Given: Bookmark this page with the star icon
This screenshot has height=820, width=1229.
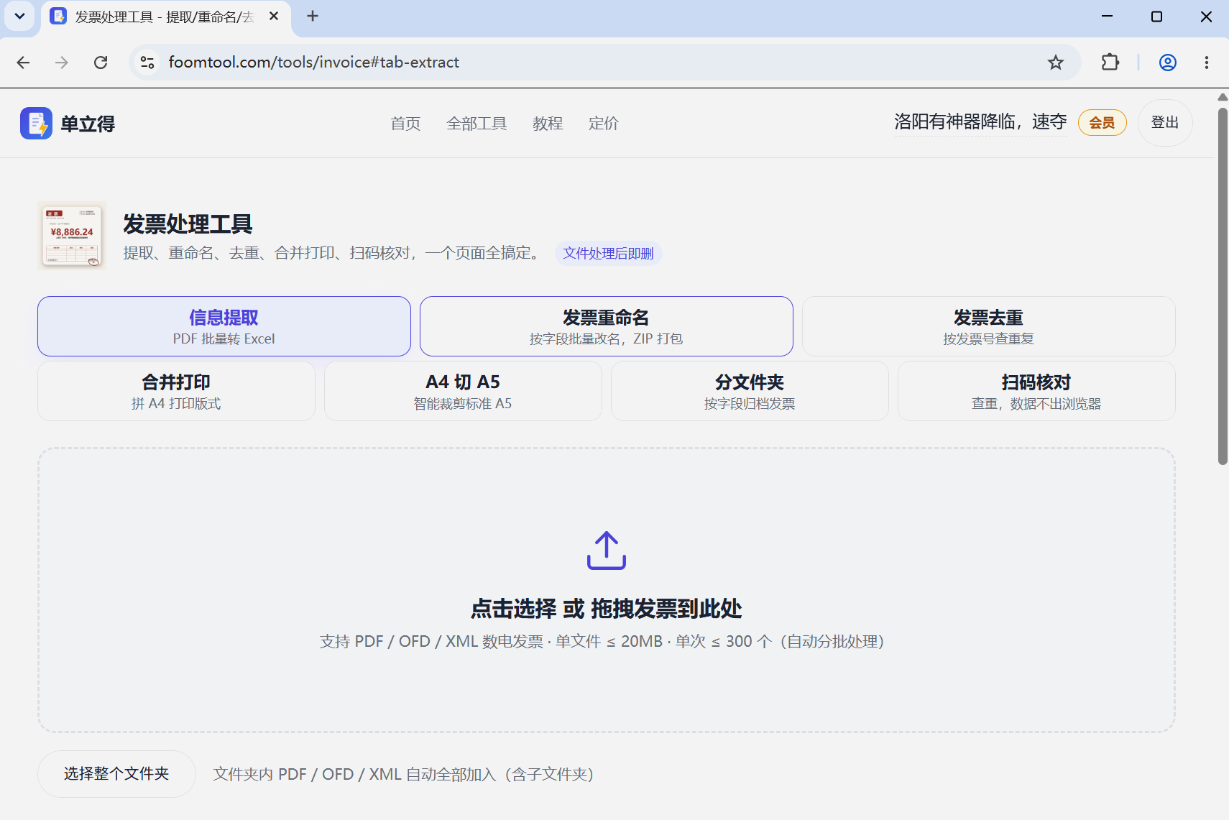Looking at the screenshot, I should tap(1055, 63).
